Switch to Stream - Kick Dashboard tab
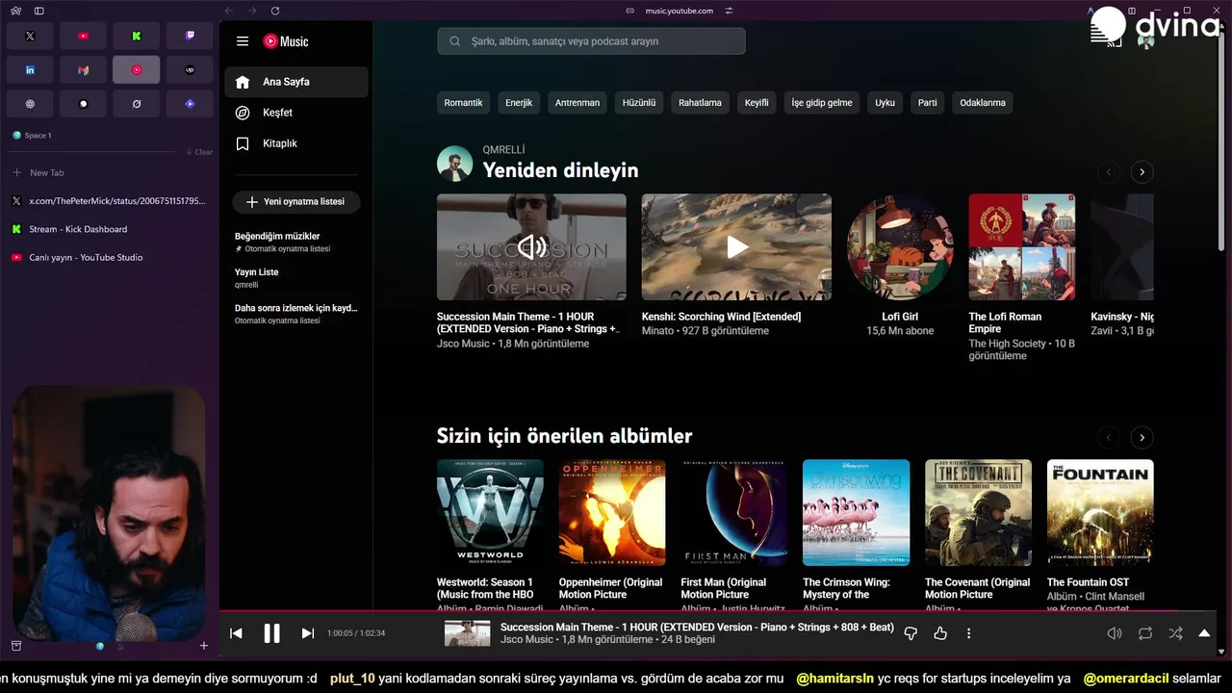This screenshot has width=1232, height=693. click(109, 229)
